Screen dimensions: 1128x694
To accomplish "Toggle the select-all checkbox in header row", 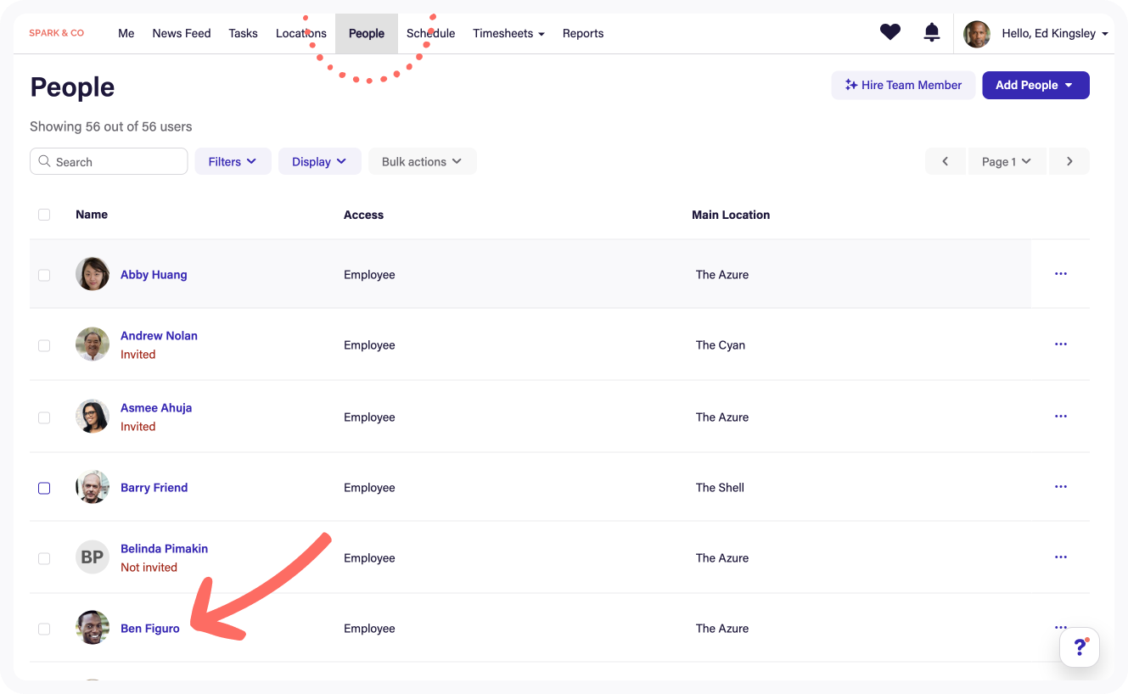I will [44, 215].
